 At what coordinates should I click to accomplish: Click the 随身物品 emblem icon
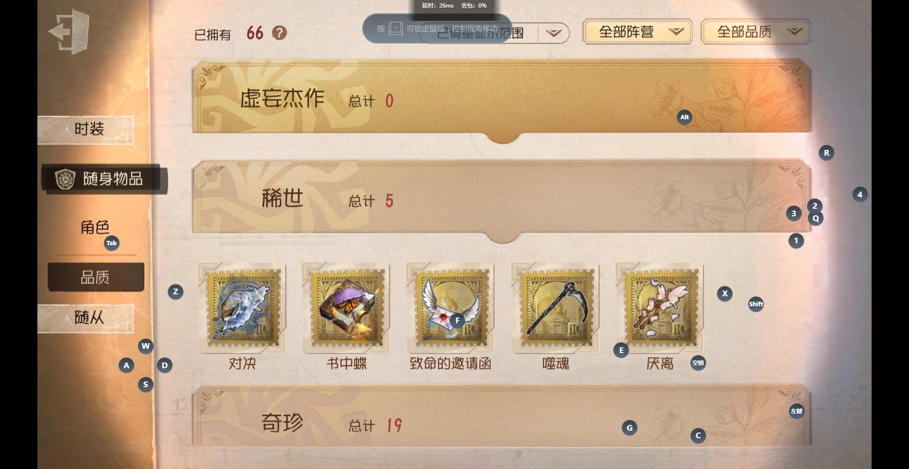(65, 179)
